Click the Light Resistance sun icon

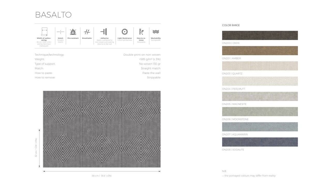click(x=125, y=31)
